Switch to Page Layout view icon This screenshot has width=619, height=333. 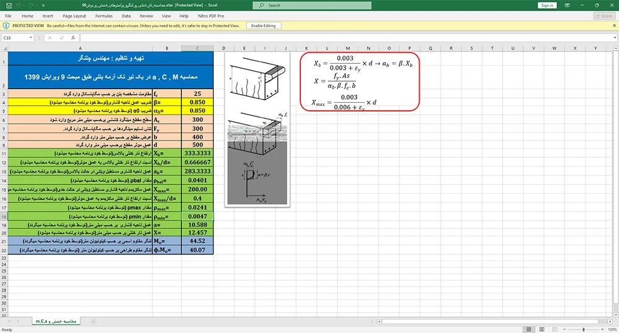[542, 329]
